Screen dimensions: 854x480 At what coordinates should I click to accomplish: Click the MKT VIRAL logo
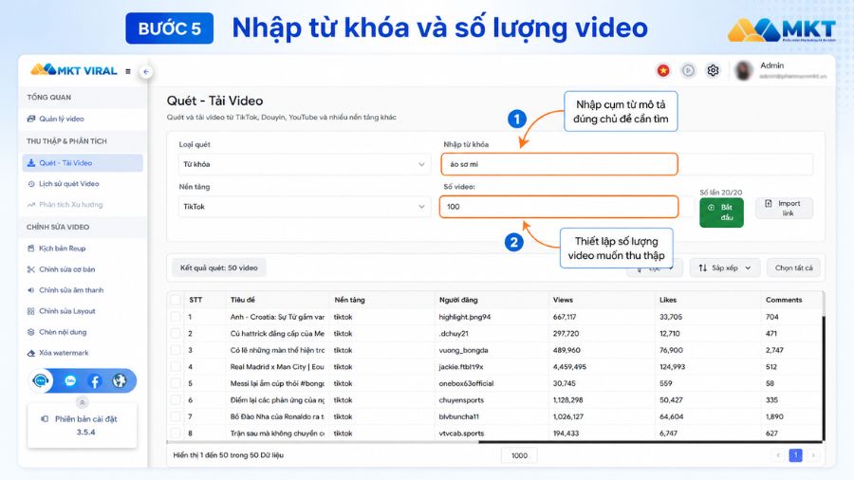point(73,70)
